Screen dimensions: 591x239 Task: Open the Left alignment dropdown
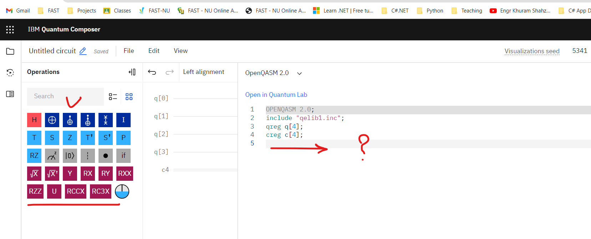204,72
